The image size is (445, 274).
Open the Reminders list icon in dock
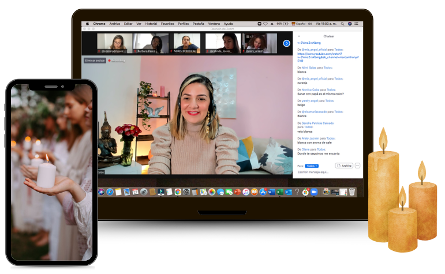click(x=170, y=192)
